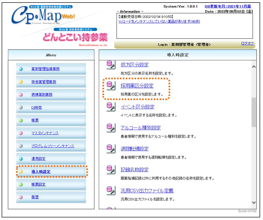Open マスタメンテナンス in the side menu

pos(45,133)
